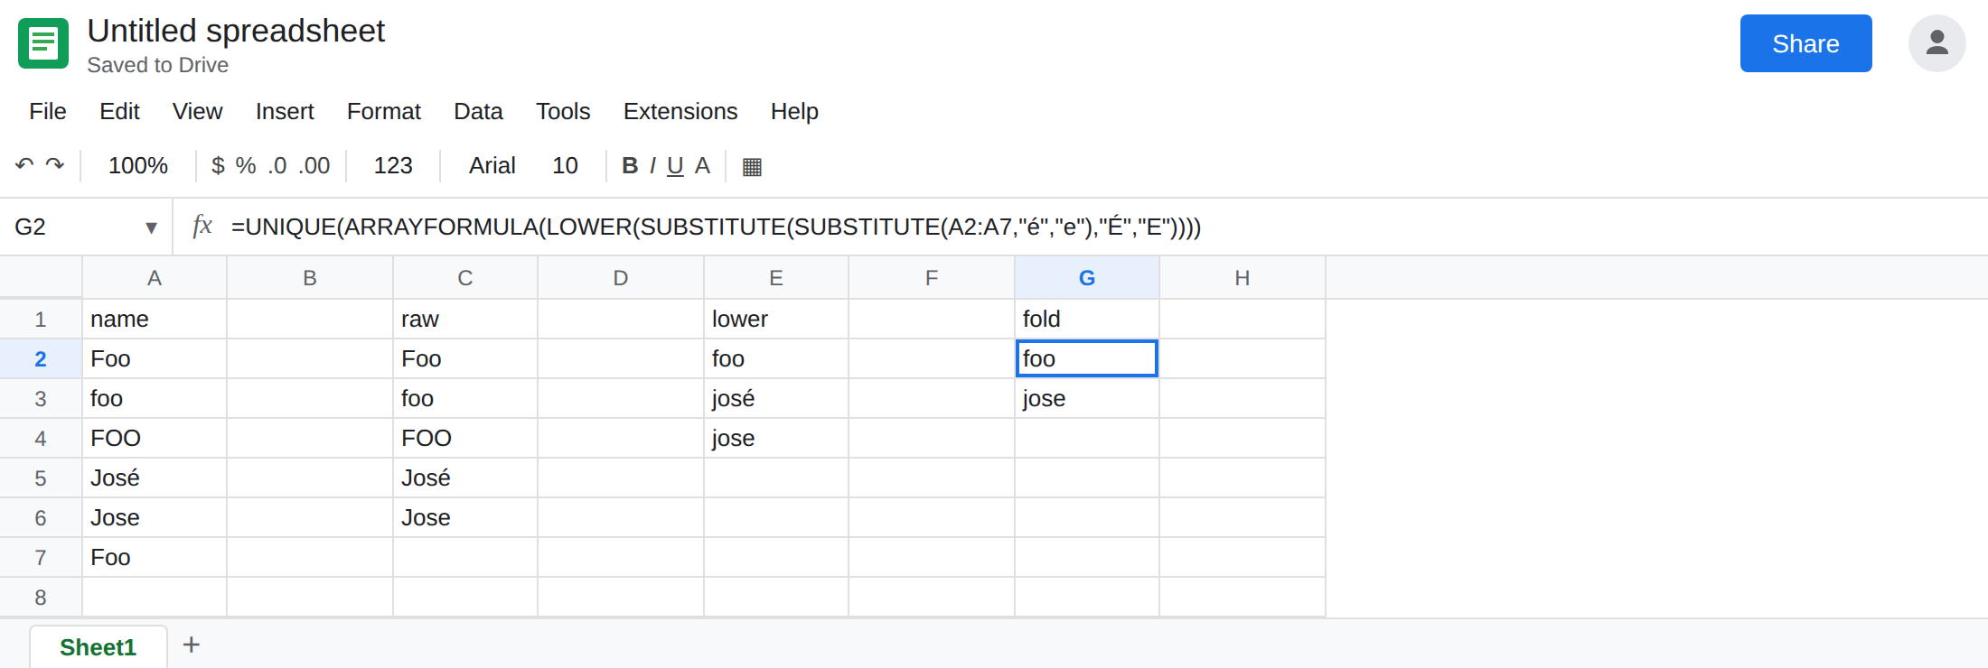The height and width of the screenshot is (668, 1988).
Task: Toggle bold formatting
Action: 630,165
